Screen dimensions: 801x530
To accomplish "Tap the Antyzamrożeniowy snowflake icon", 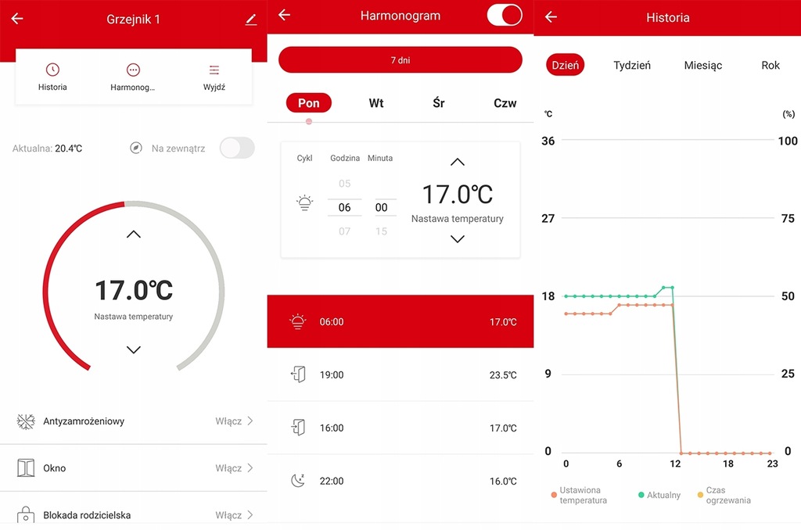I will click(x=26, y=421).
